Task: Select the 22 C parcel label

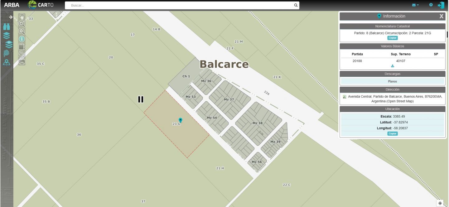Action: 287,185
